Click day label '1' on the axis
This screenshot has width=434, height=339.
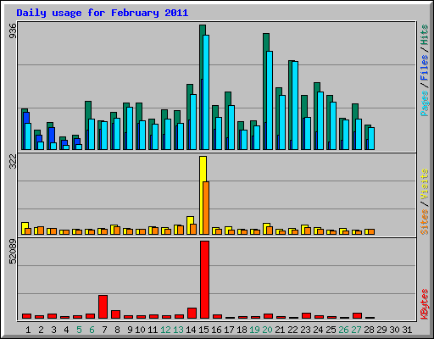(x=28, y=330)
